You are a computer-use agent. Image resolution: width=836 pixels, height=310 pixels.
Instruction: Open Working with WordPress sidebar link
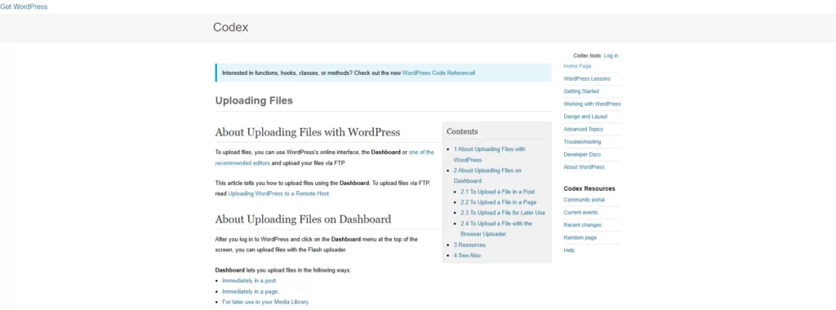coord(592,104)
